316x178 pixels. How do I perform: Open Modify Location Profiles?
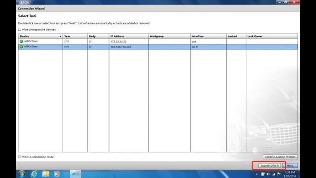(x=280, y=157)
